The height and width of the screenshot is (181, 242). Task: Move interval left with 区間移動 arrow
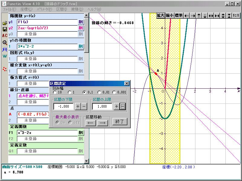pyautogui.click(x=90, y=123)
